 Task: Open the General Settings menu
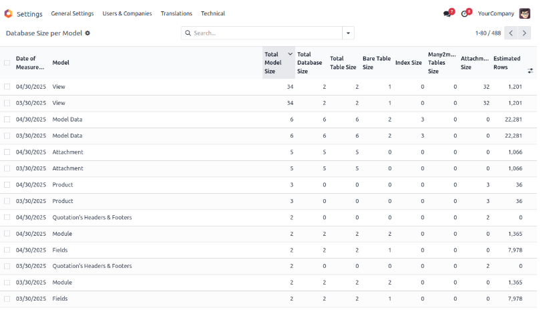[x=72, y=13]
